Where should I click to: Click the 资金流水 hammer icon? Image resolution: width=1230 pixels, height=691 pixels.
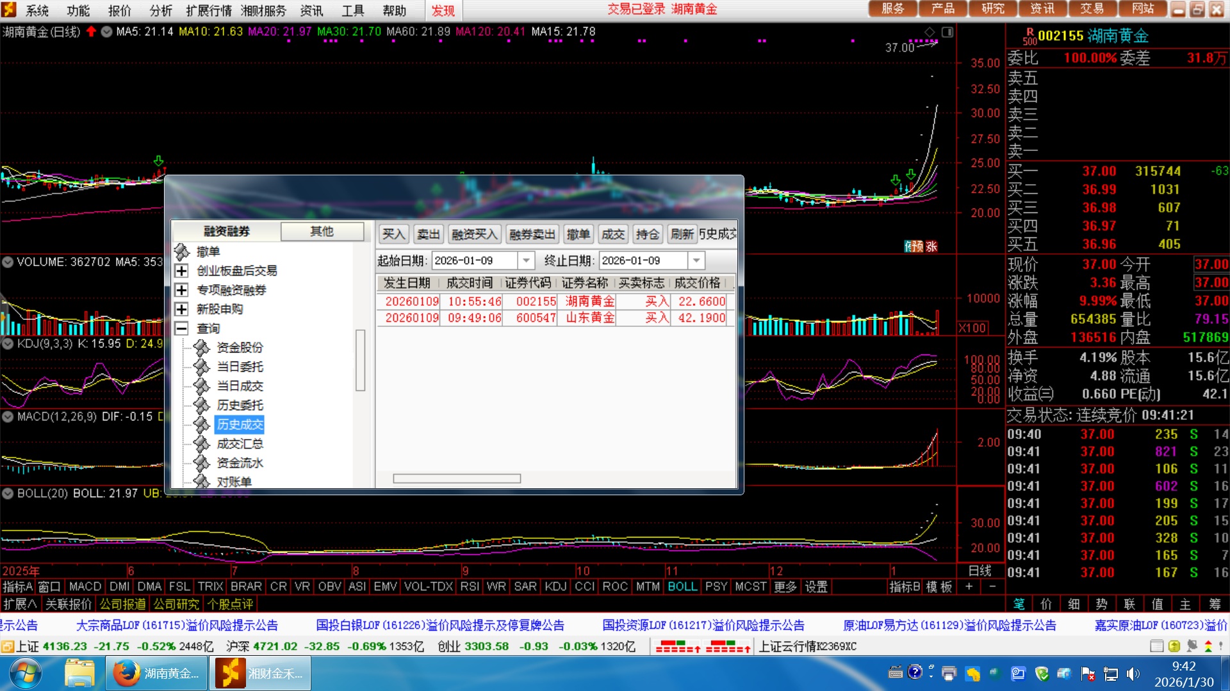pos(202,463)
